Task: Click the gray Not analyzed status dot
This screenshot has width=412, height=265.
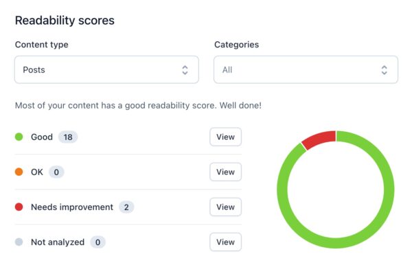Action: (19, 242)
